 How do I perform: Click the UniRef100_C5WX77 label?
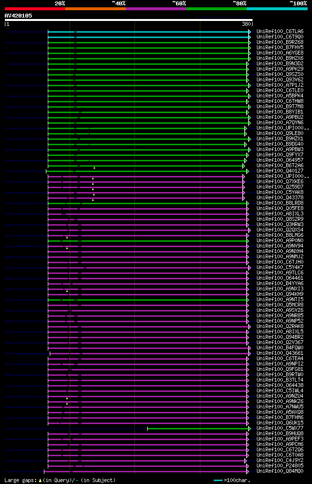point(280,428)
